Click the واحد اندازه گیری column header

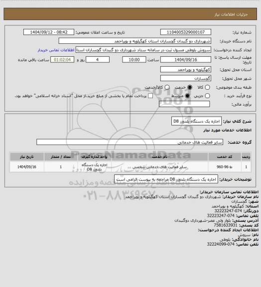[x=95, y=156]
